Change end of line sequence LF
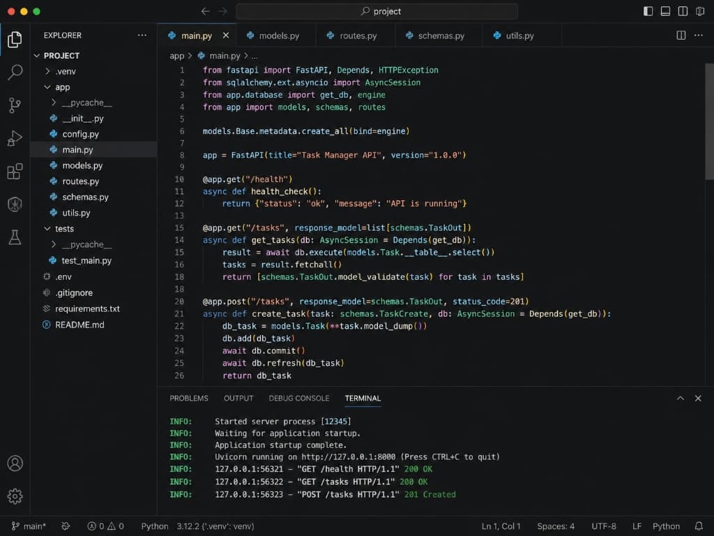Image resolution: width=714 pixels, height=536 pixels. tap(637, 526)
